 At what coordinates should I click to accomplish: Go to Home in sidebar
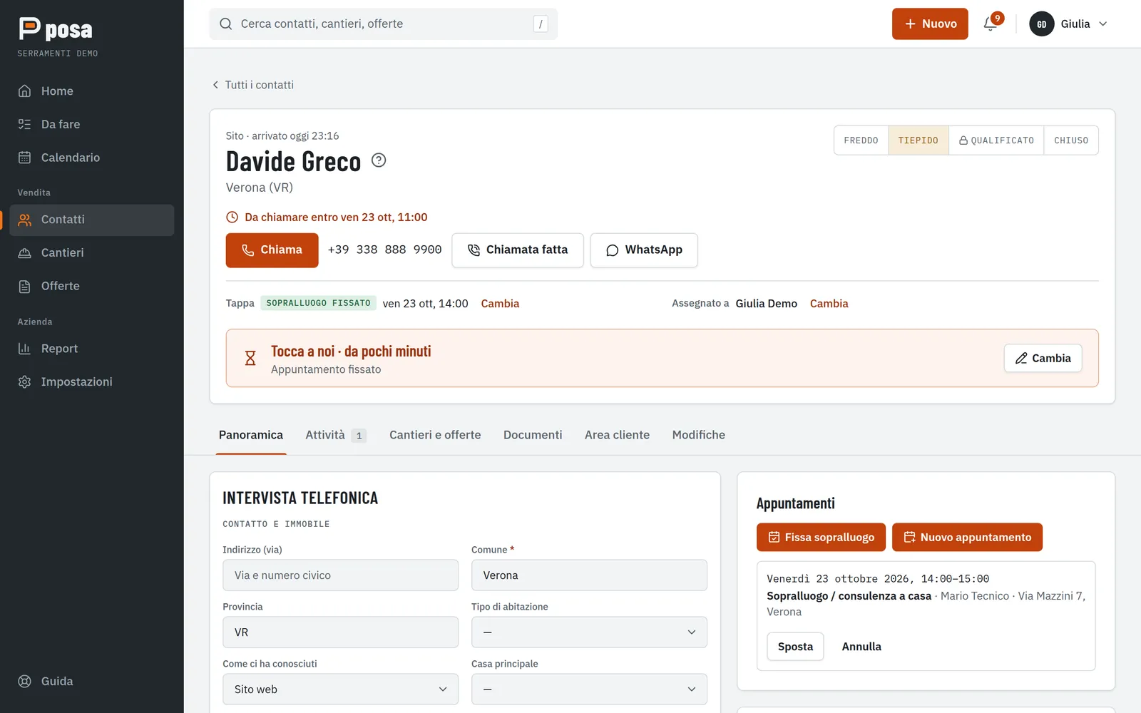[x=92, y=91]
